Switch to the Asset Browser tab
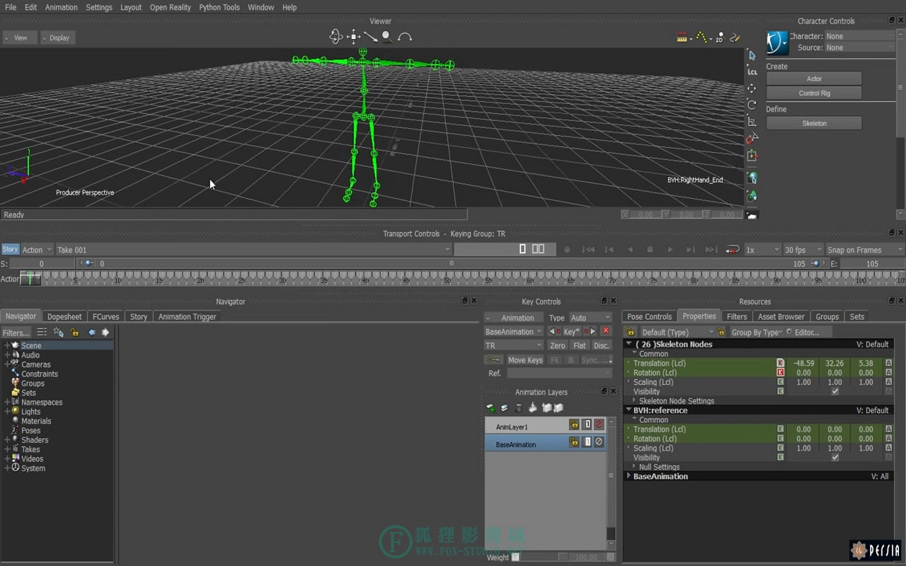Screen dimensions: 906x566 781,316
